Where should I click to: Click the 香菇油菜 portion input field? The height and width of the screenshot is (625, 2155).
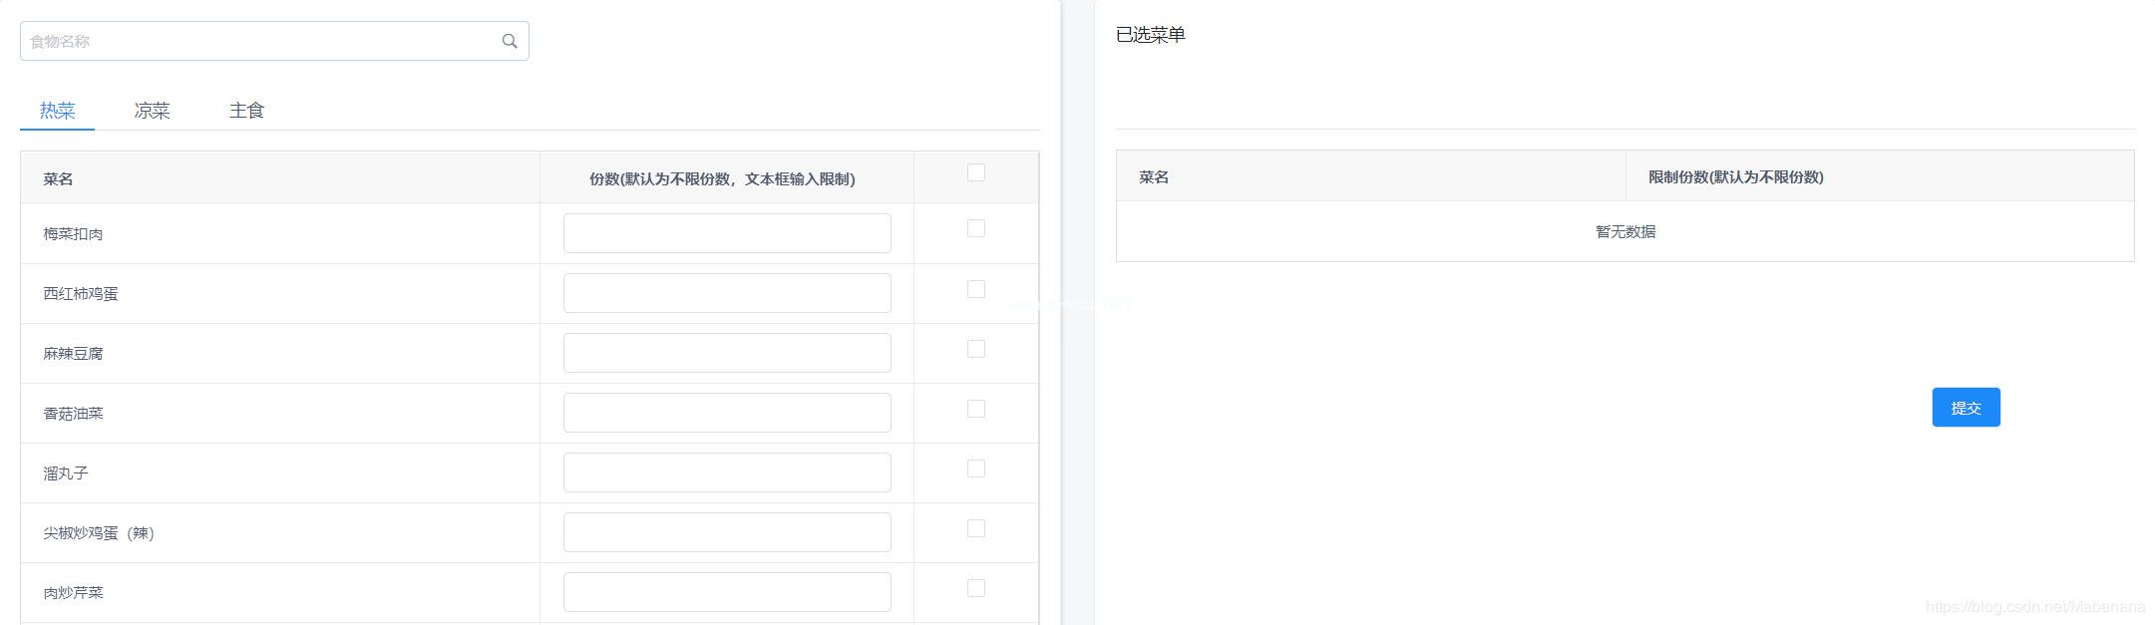pyautogui.click(x=727, y=413)
